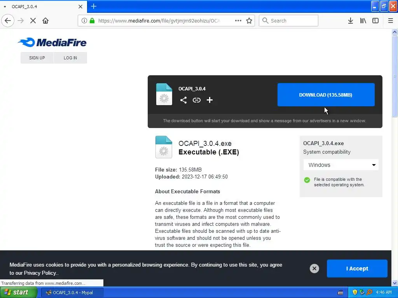Click the keyboard icon in taskbar
This screenshot has width=398, height=298.
pos(340,293)
